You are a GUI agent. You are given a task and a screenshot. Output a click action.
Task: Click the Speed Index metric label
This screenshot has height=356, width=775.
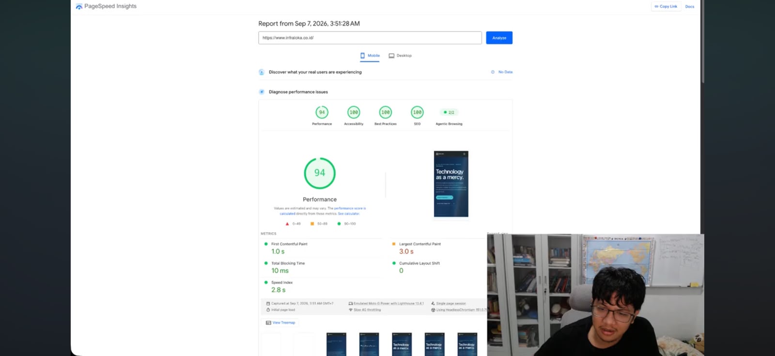282,282
